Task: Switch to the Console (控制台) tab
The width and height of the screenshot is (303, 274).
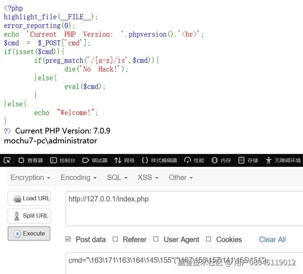Action: point(63,160)
